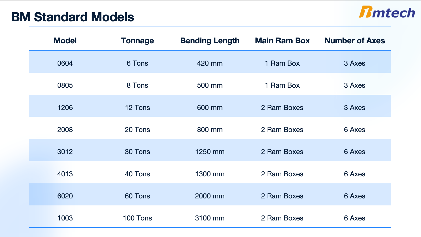Select model 0604 cell
Screen dimensions: 421x237
coord(65,63)
